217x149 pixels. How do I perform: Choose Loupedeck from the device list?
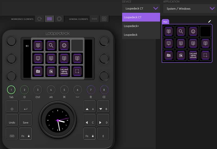click(141, 35)
